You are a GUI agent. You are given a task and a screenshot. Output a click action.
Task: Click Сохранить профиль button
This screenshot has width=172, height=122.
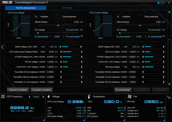click(x=42, y=90)
